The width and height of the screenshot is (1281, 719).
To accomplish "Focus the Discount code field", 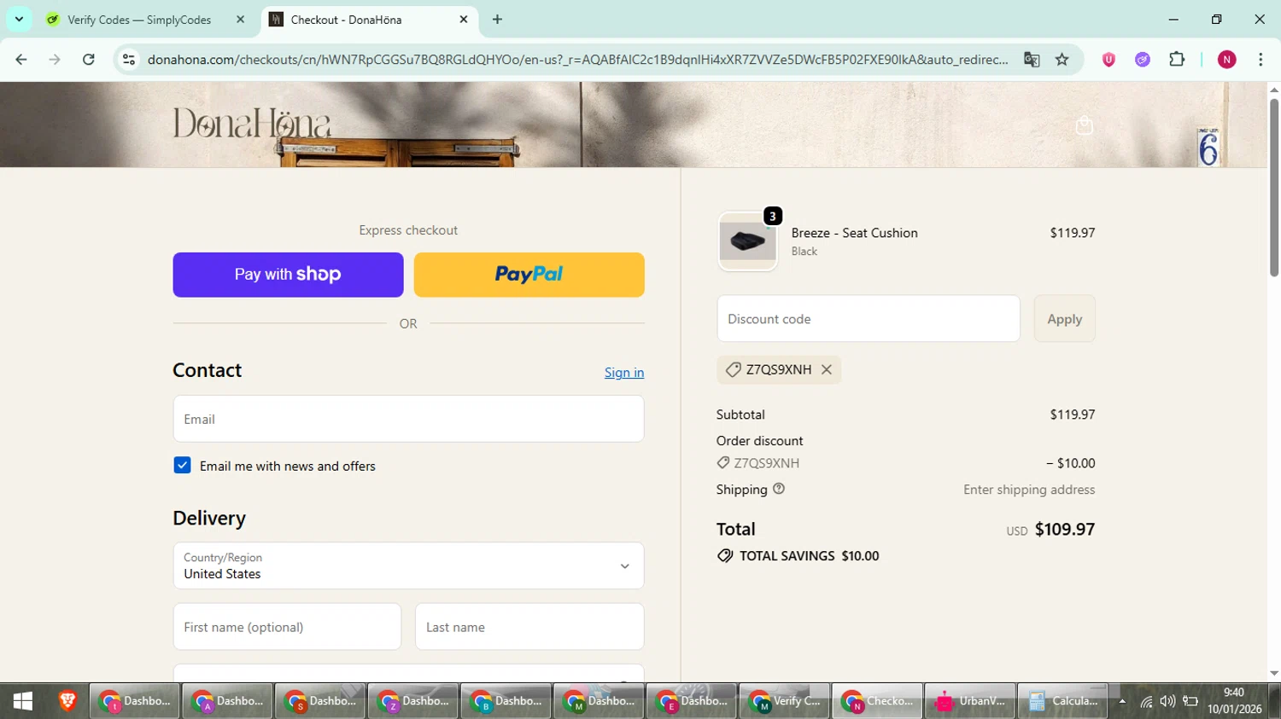I will pyautogui.click(x=869, y=319).
